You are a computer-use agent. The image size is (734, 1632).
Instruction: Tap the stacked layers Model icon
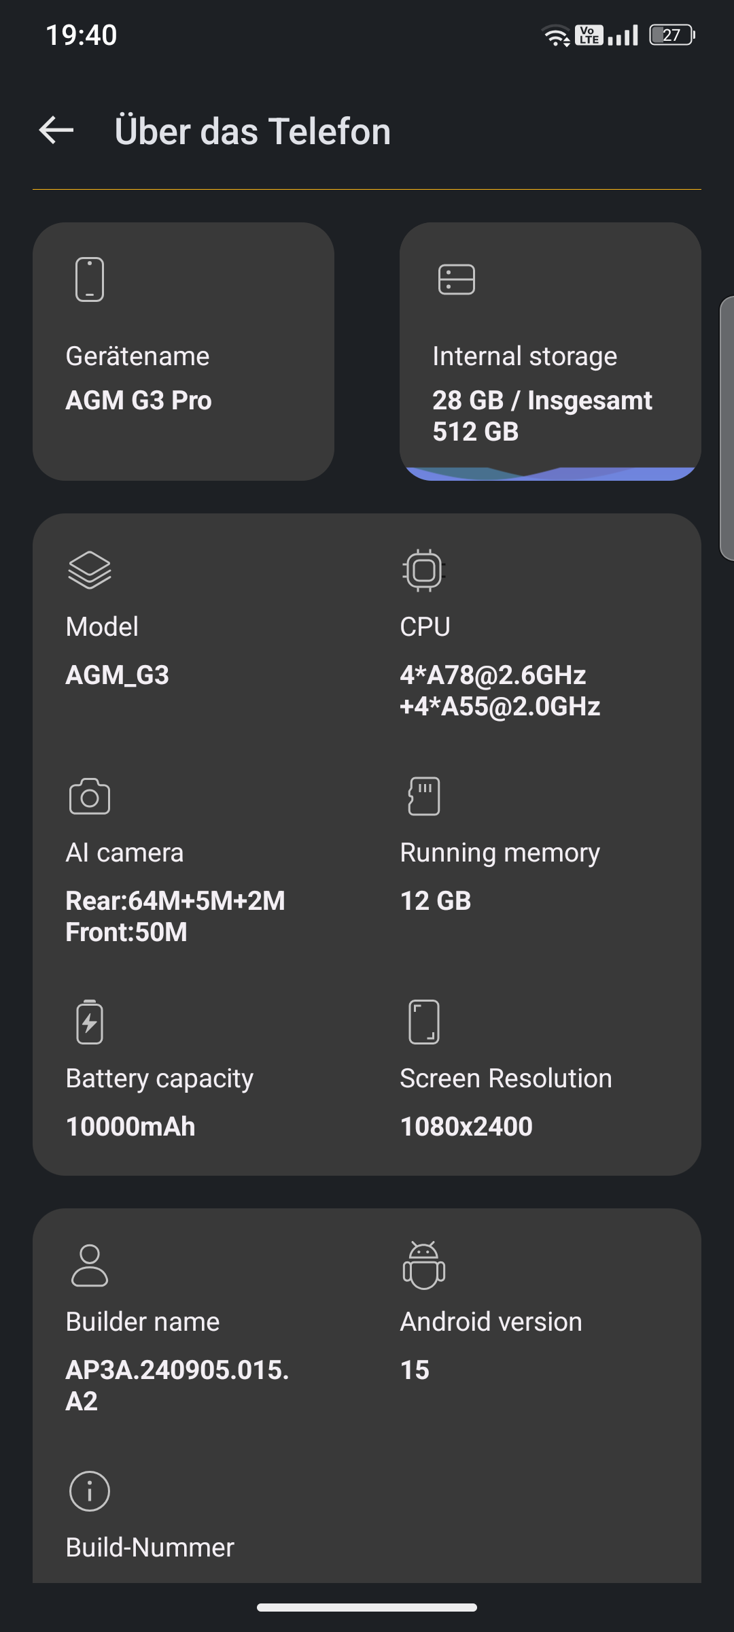(x=90, y=570)
